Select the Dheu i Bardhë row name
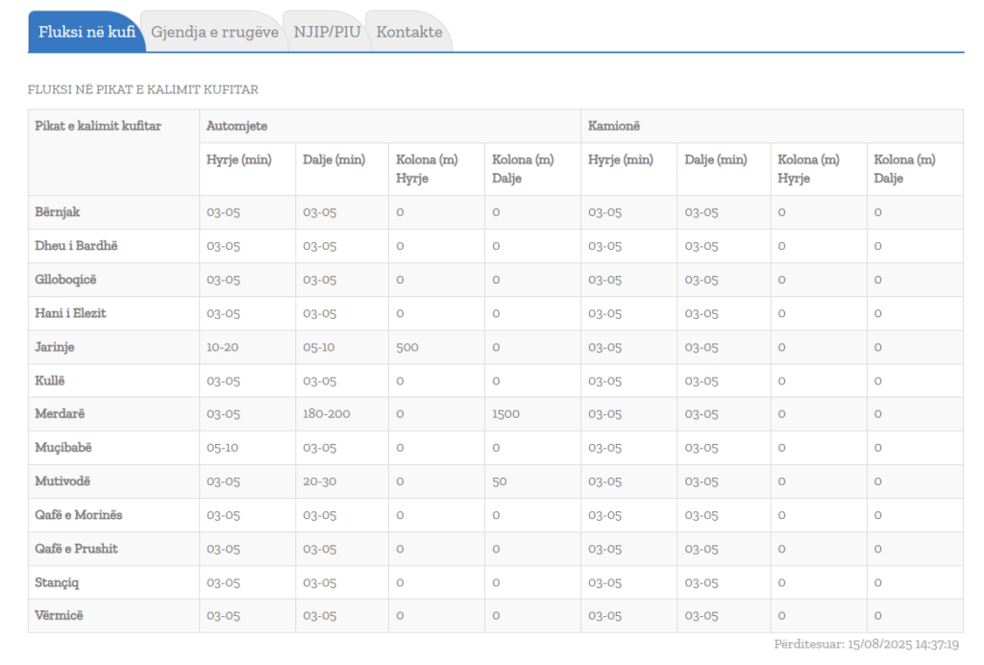This screenshot has width=984, height=665. coord(76,246)
